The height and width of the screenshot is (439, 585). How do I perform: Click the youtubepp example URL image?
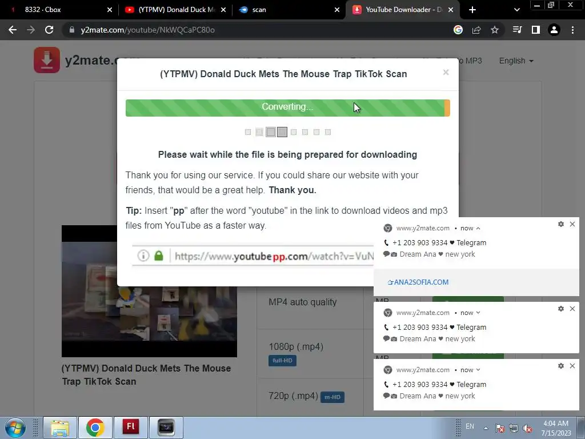[x=253, y=256]
